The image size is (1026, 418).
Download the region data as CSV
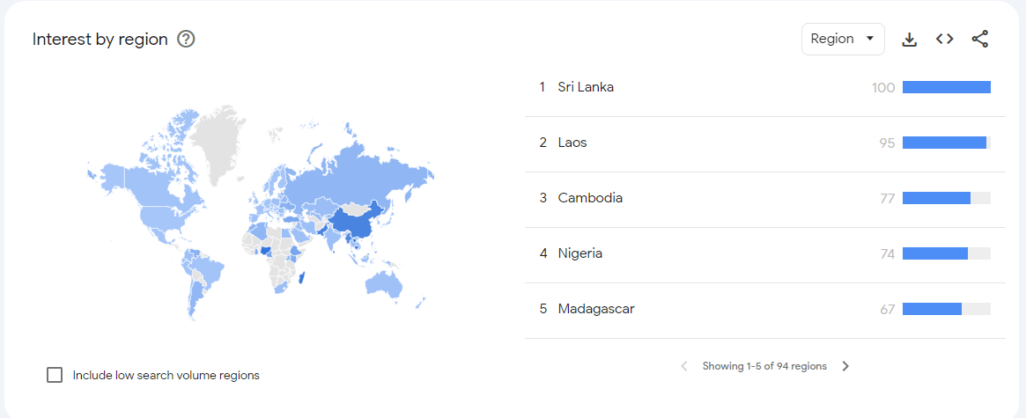[x=910, y=39]
